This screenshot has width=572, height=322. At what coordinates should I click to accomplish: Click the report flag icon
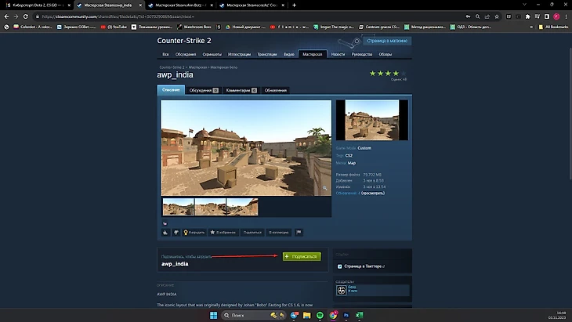pos(299,233)
